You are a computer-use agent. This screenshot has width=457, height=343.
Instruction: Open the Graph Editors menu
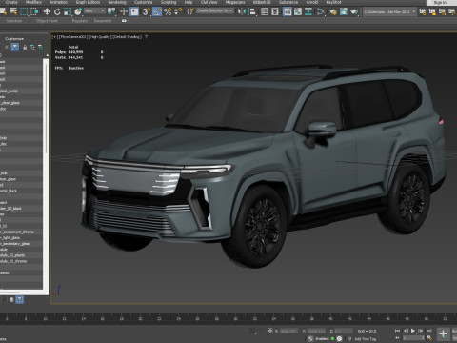point(88,2)
